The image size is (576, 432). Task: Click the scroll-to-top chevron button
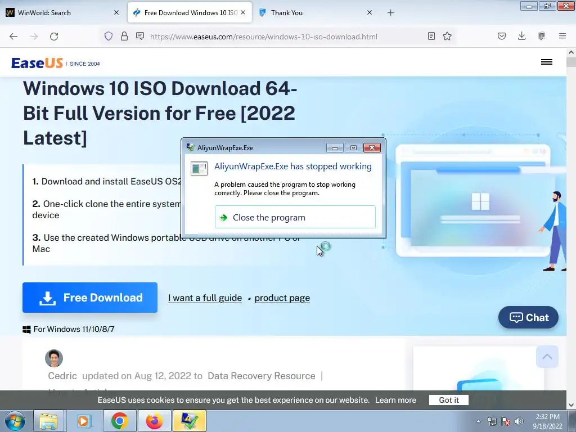(547, 357)
